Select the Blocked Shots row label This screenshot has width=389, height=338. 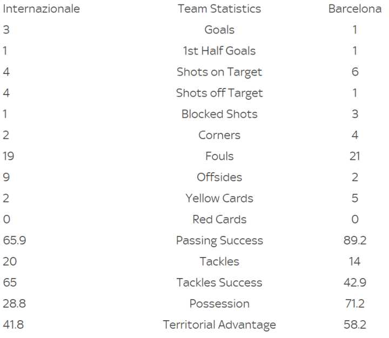pyautogui.click(x=219, y=114)
